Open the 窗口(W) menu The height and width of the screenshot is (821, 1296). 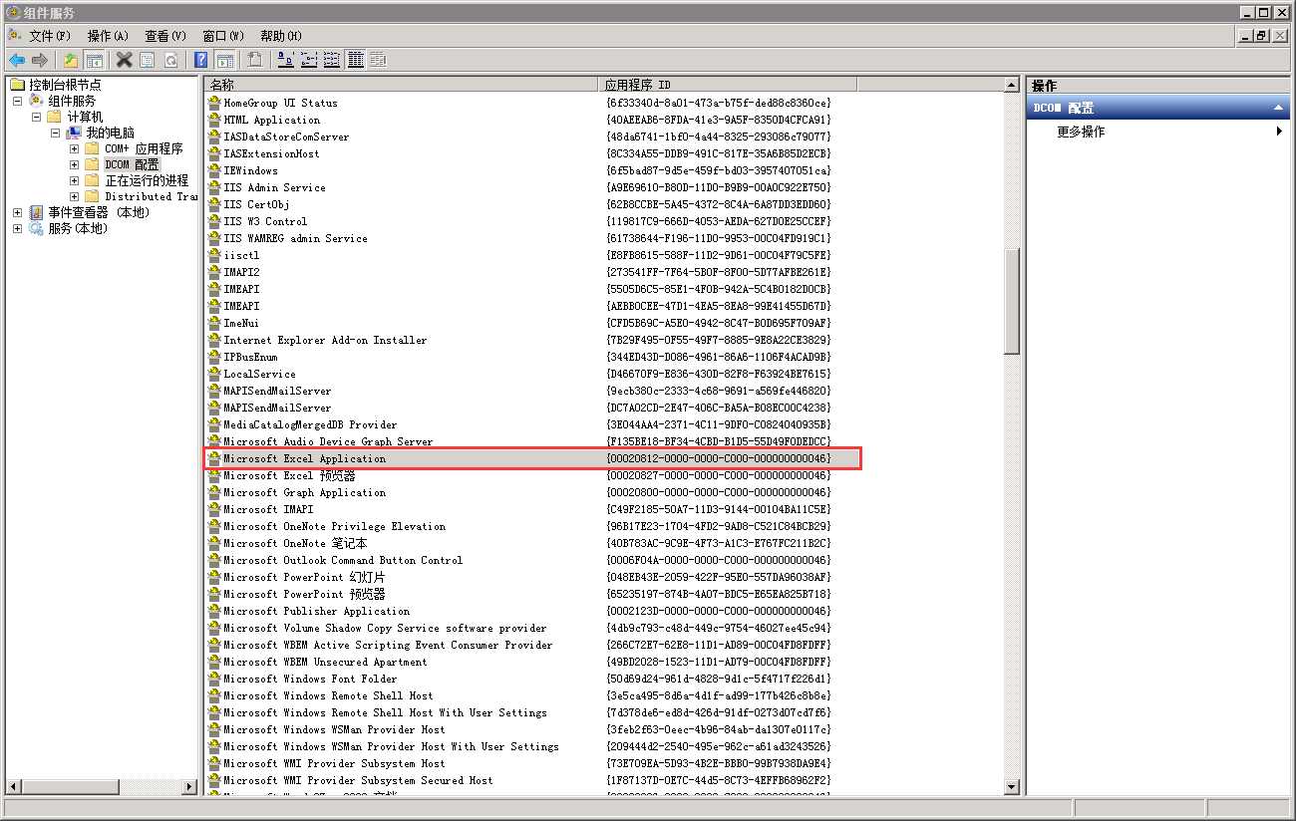223,36
